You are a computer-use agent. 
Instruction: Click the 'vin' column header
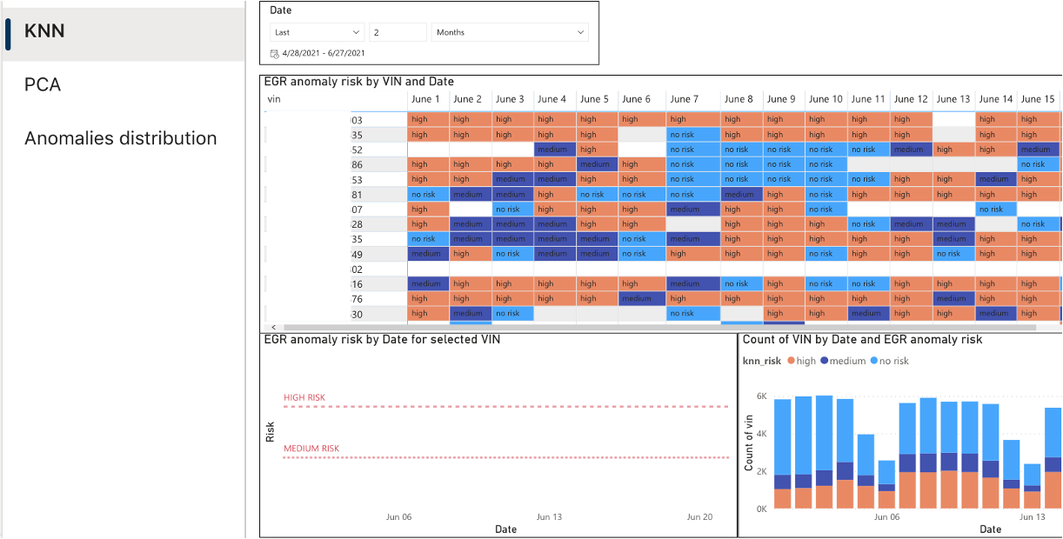pyautogui.click(x=274, y=99)
